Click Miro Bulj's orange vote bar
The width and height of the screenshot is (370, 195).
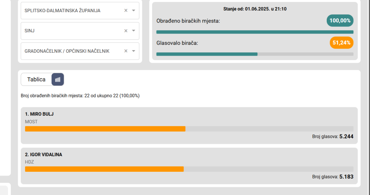pos(105,129)
